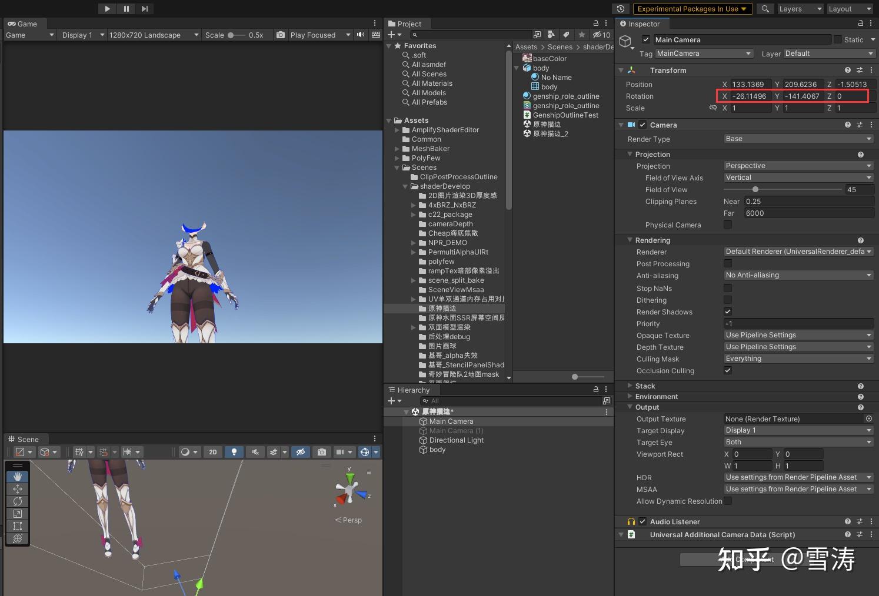Toggle the Occlusion Culling checkbox
This screenshot has width=879, height=596.
728,370
